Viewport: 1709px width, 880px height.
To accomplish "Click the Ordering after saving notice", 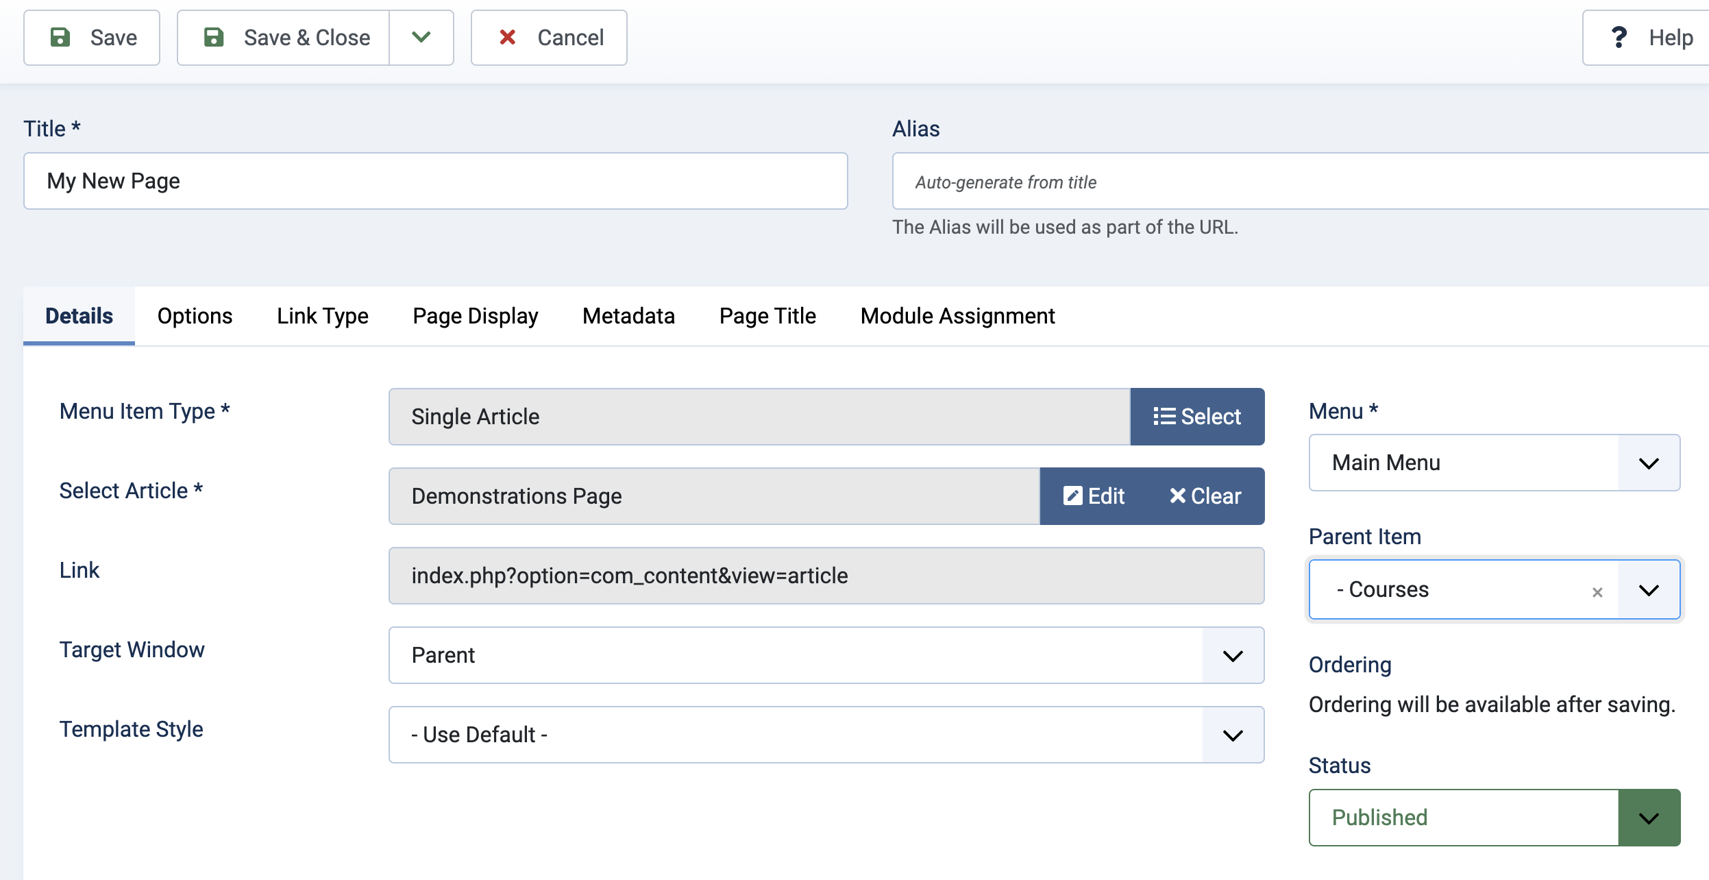I will point(1492,705).
